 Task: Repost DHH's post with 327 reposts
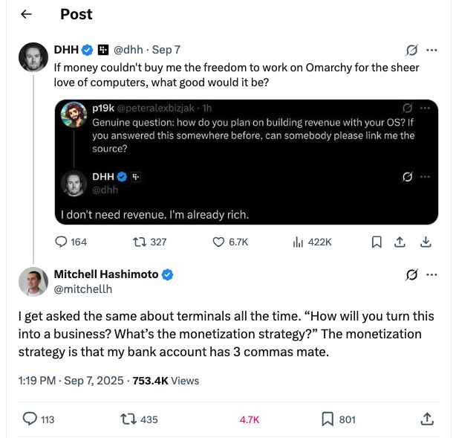pos(139,242)
